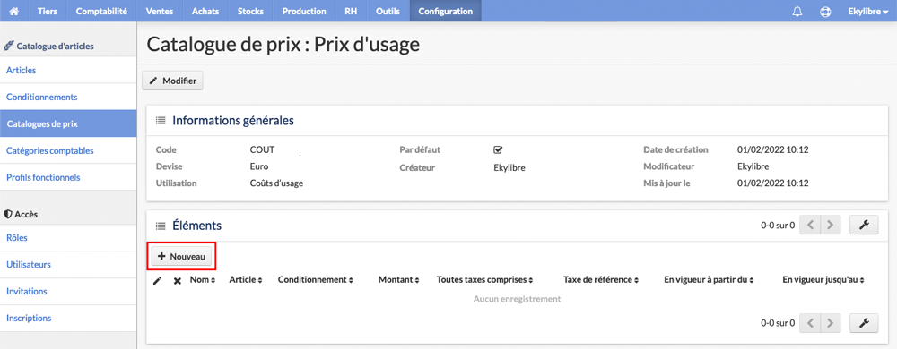The image size is (897, 349).
Task: Open Utilisateurs in the sidebar
Action: [x=68, y=265]
